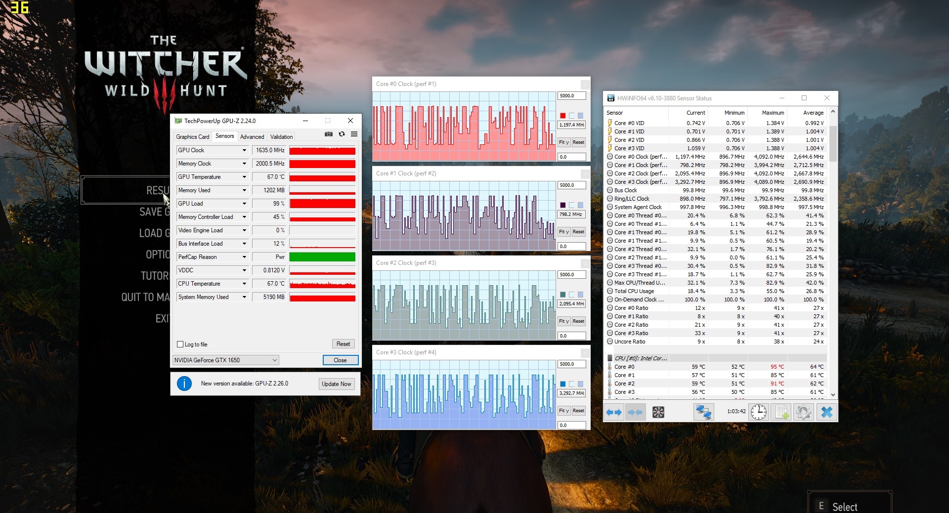The width and height of the screenshot is (949, 513).
Task: Open the NVIDIA GeForce GTX 1650 selector
Action: [x=225, y=360]
